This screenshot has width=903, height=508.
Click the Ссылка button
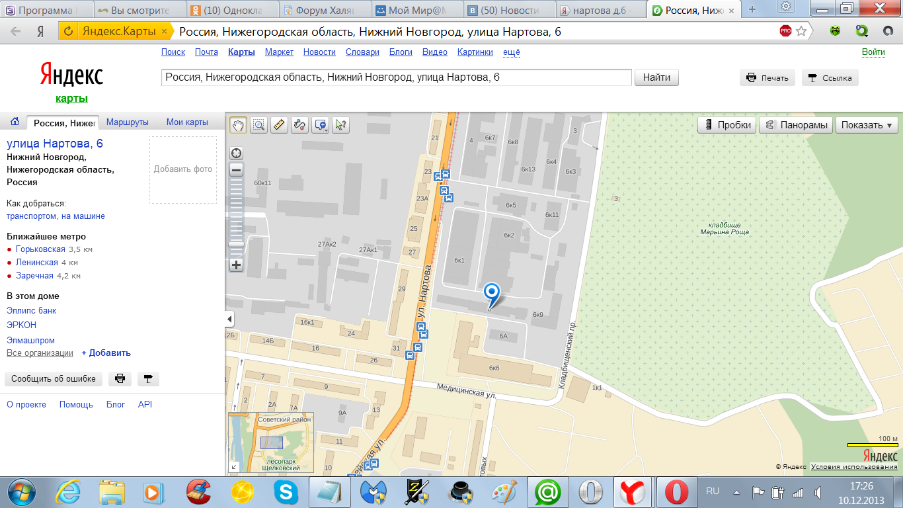pyautogui.click(x=830, y=77)
